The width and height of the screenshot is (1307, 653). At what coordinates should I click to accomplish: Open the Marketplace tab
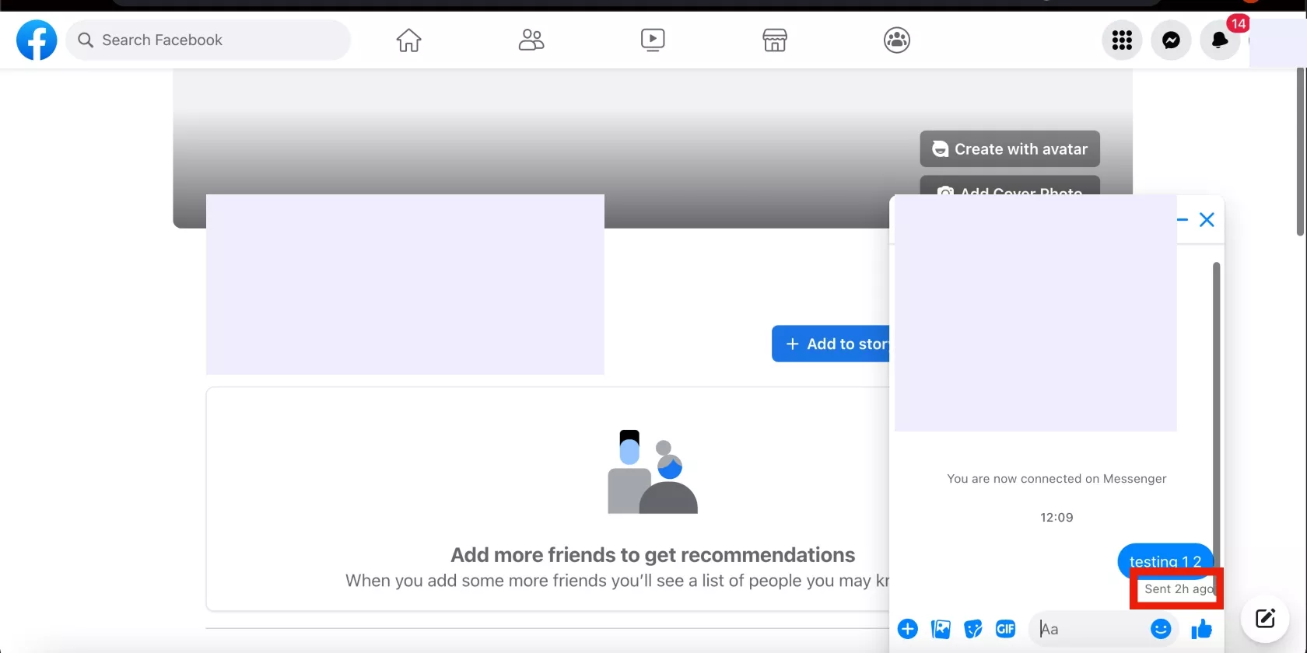tap(775, 40)
